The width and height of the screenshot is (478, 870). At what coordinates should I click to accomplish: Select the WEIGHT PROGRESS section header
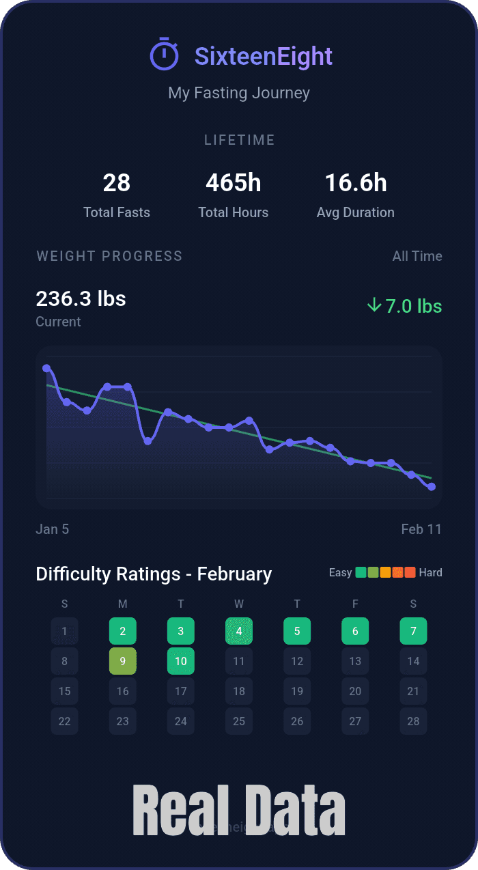tap(109, 256)
